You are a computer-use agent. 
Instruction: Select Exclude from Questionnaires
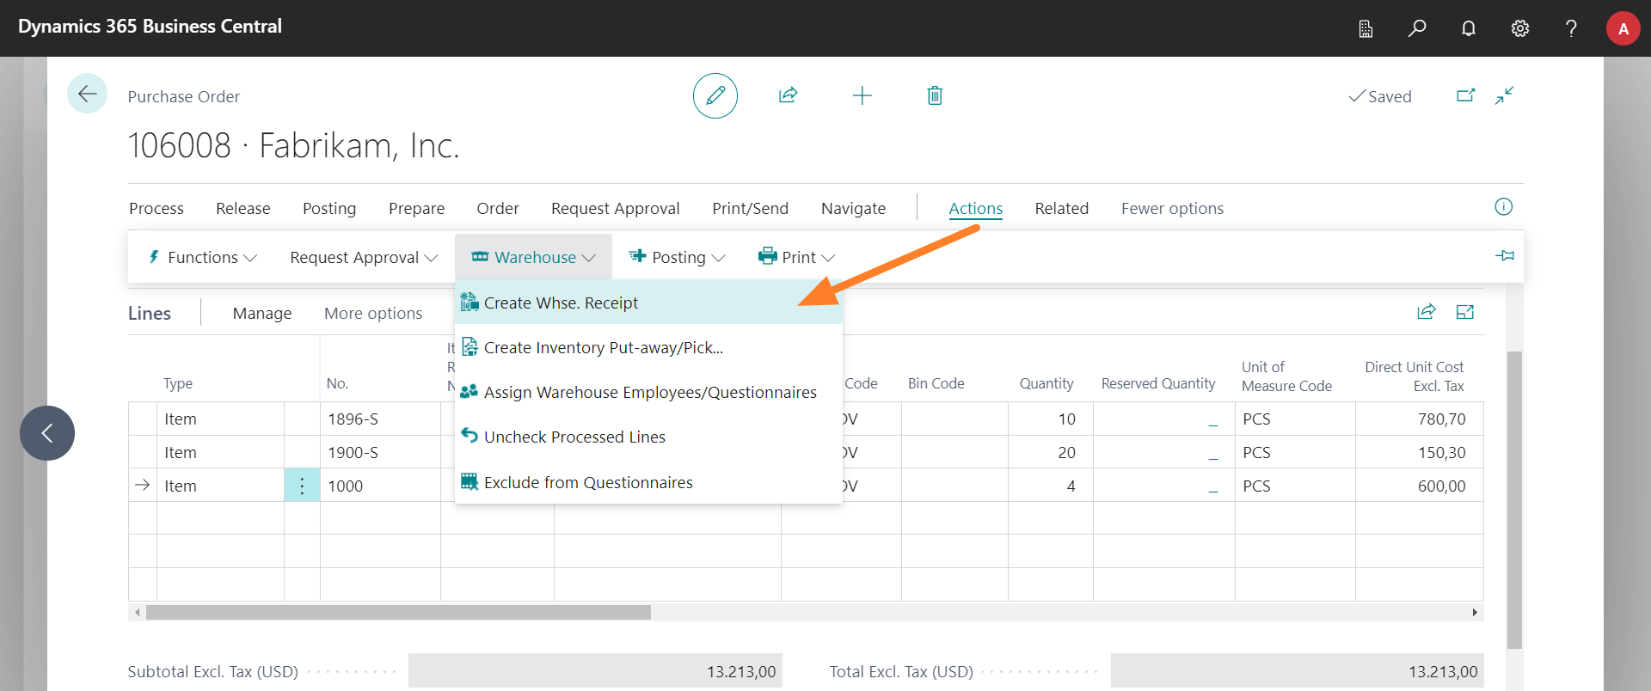tap(648, 482)
